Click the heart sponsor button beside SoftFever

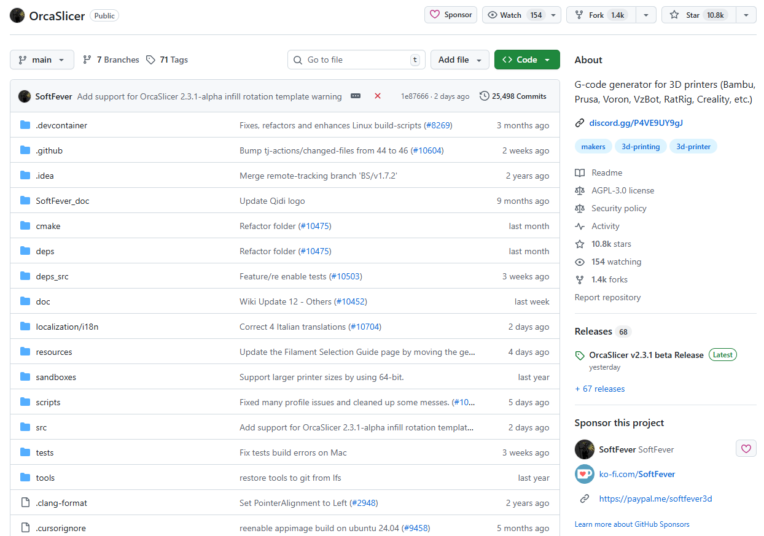click(746, 449)
